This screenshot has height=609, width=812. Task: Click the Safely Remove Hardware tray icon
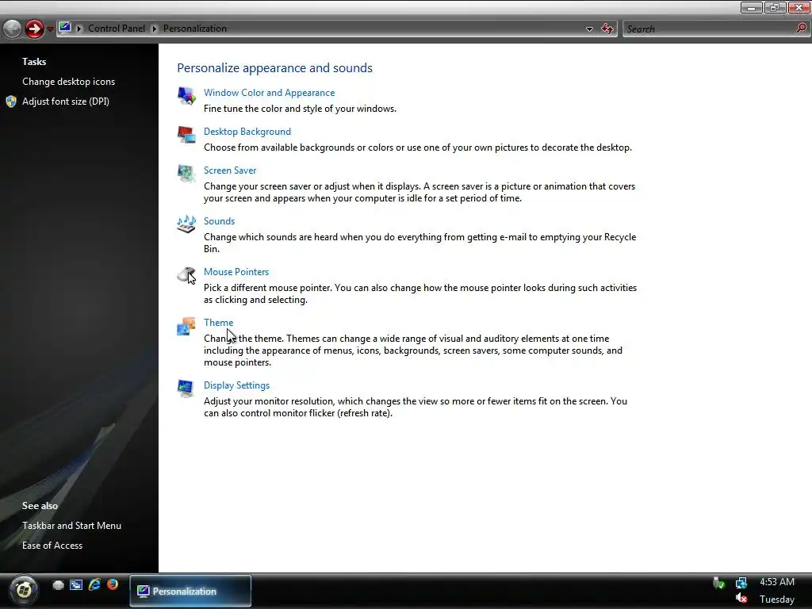pos(718,583)
